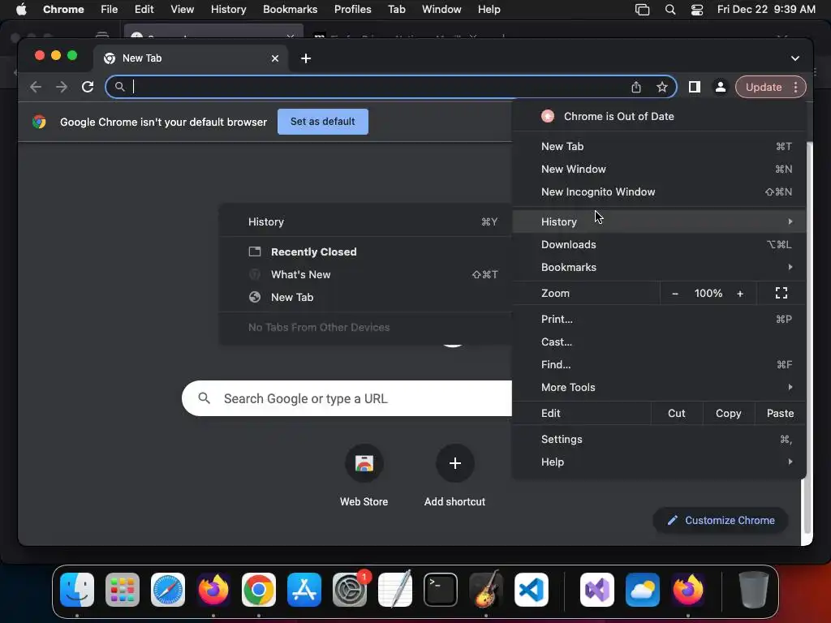Open the Bookmarks menu in menu bar
Viewport: 831px width, 623px height.
(x=290, y=10)
